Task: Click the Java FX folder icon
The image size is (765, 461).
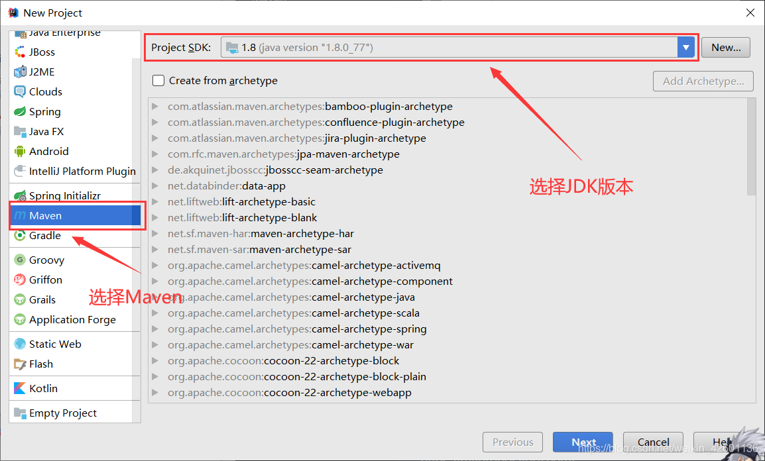Action: coord(20,132)
